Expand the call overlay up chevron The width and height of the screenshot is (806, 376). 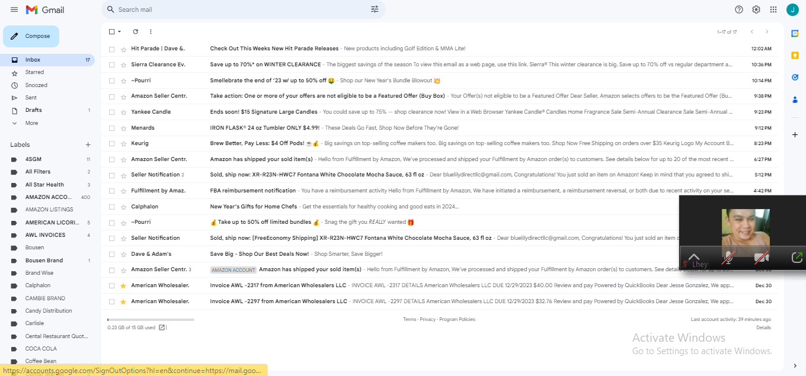694,257
